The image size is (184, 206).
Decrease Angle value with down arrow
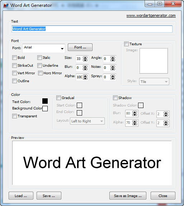(x=113, y=60)
